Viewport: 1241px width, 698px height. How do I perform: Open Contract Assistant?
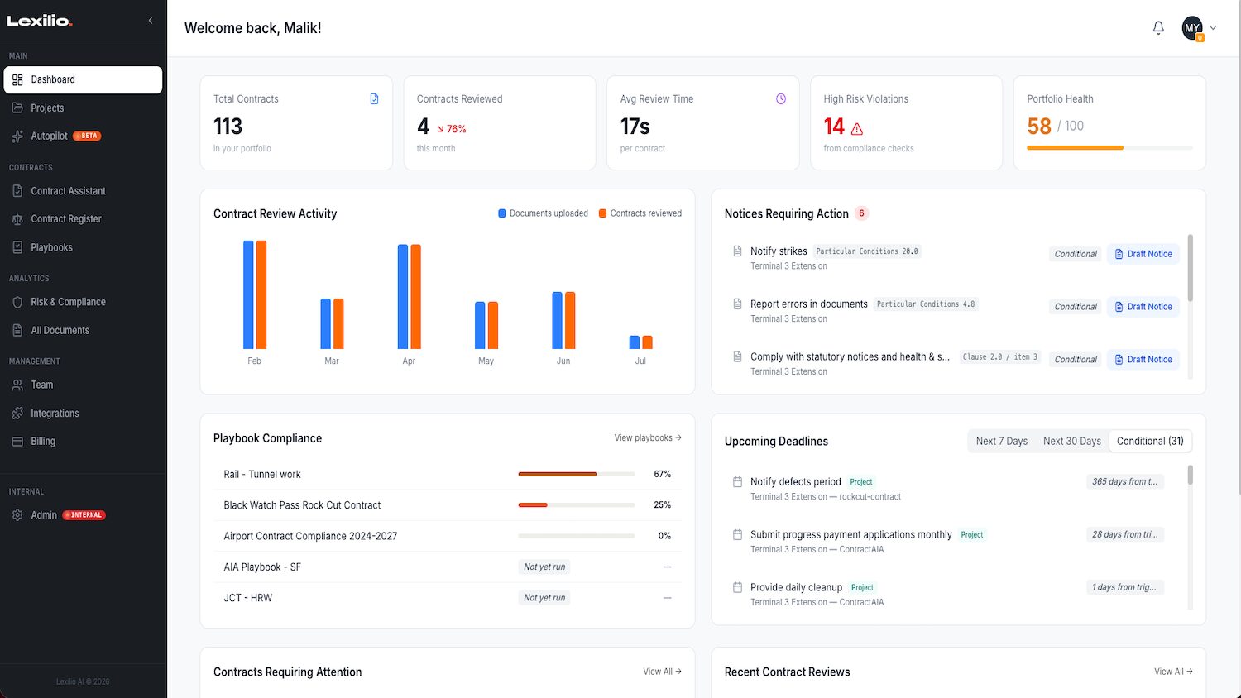point(83,191)
